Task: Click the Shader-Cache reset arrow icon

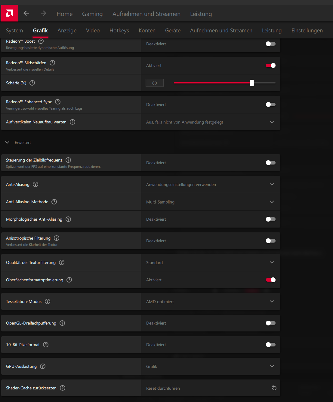Action: (x=274, y=388)
